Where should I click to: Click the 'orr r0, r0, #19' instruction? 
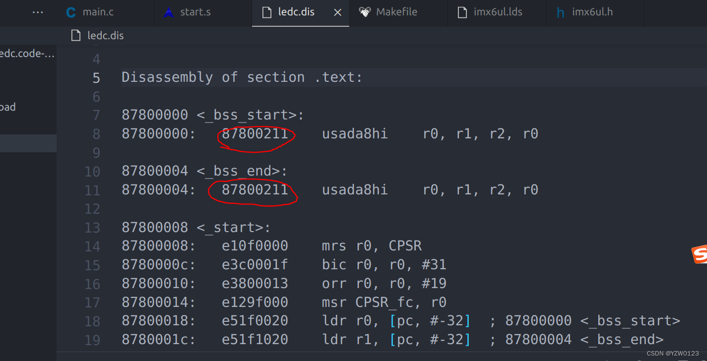coord(384,284)
